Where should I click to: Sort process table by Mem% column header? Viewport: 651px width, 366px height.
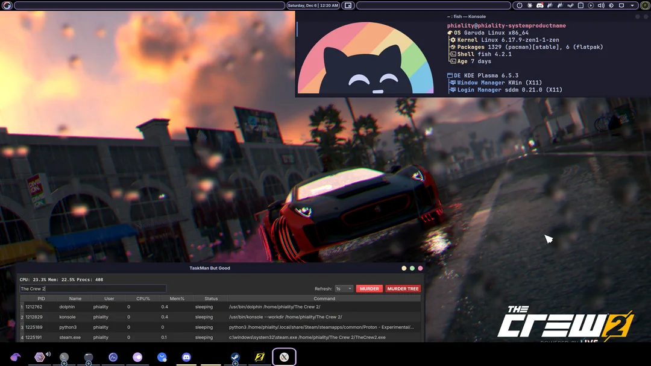click(177, 298)
